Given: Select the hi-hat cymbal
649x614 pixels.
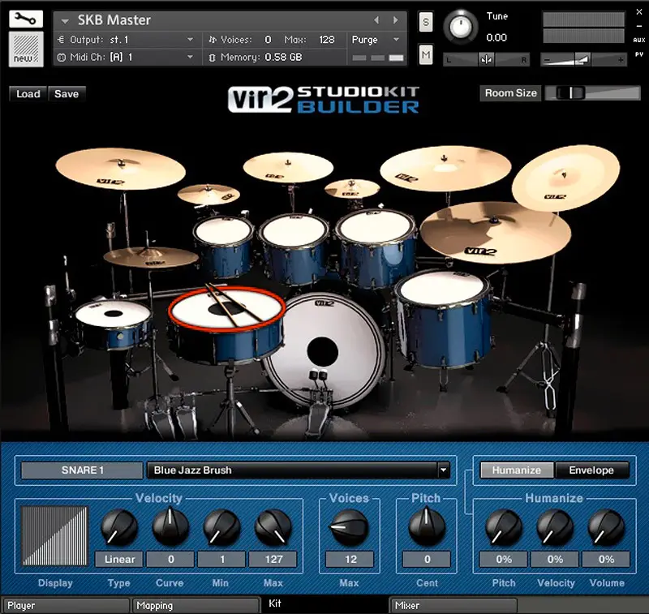Looking at the screenshot, I should pyautogui.click(x=151, y=256).
